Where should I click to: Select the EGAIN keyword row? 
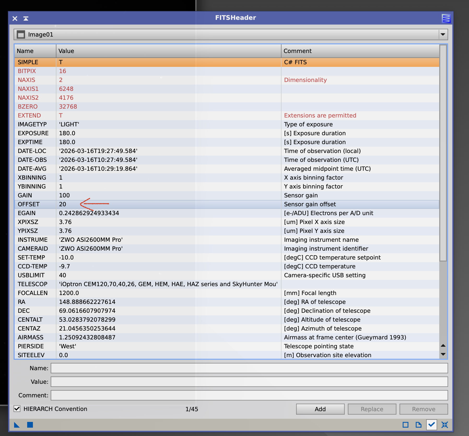(x=167, y=213)
